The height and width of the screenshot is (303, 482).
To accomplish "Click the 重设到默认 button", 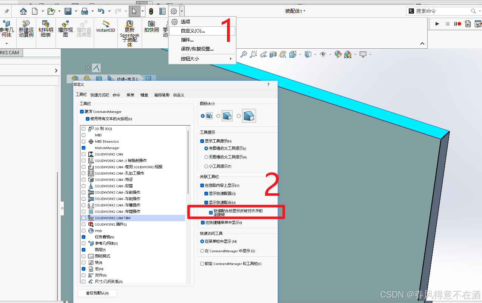I will click(97, 293).
